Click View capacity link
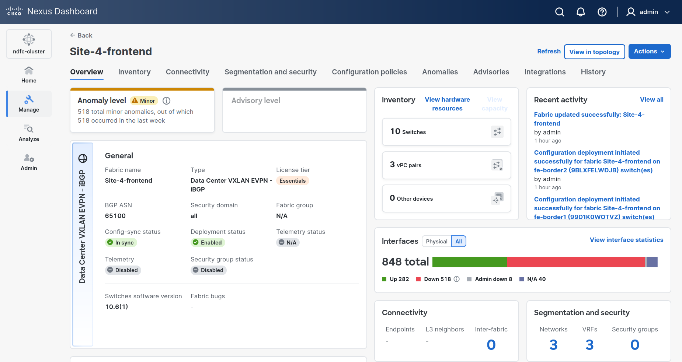682x362 pixels. (494, 104)
